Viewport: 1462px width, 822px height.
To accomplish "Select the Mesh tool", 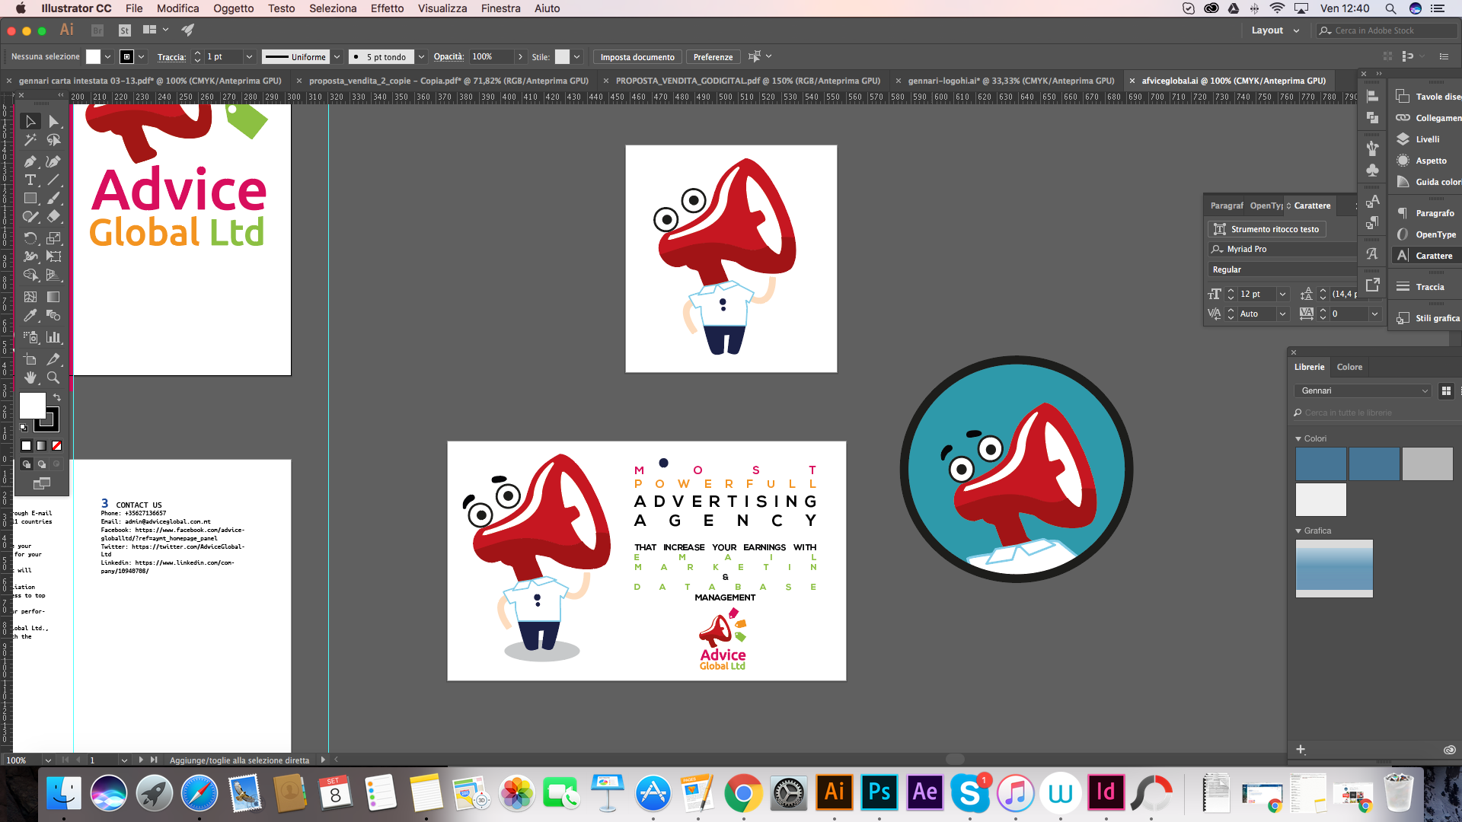I will tap(30, 297).
